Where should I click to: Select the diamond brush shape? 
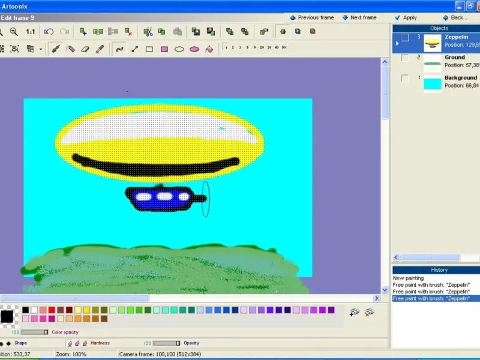8,343
